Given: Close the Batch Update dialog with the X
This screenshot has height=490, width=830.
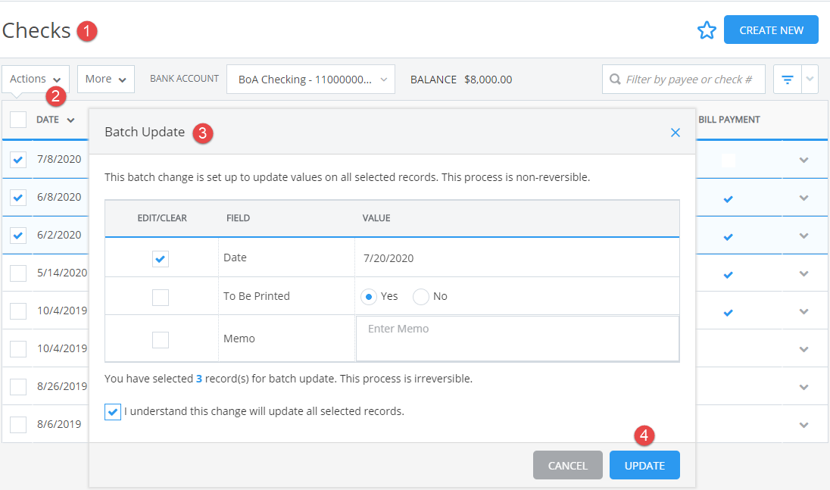Looking at the screenshot, I should pos(675,132).
